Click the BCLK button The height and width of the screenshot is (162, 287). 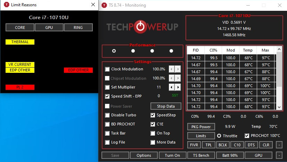tap(223, 145)
